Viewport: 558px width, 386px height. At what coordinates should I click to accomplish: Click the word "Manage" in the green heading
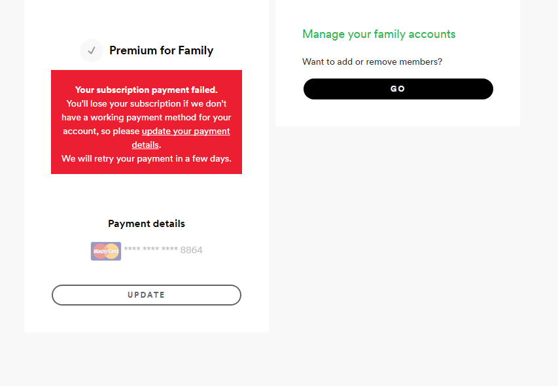pyautogui.click(x=323, y=34)
